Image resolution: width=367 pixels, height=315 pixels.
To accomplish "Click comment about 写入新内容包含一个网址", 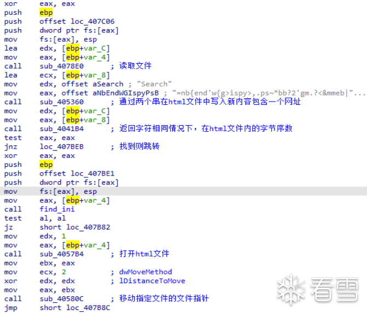I will (210, 102).
